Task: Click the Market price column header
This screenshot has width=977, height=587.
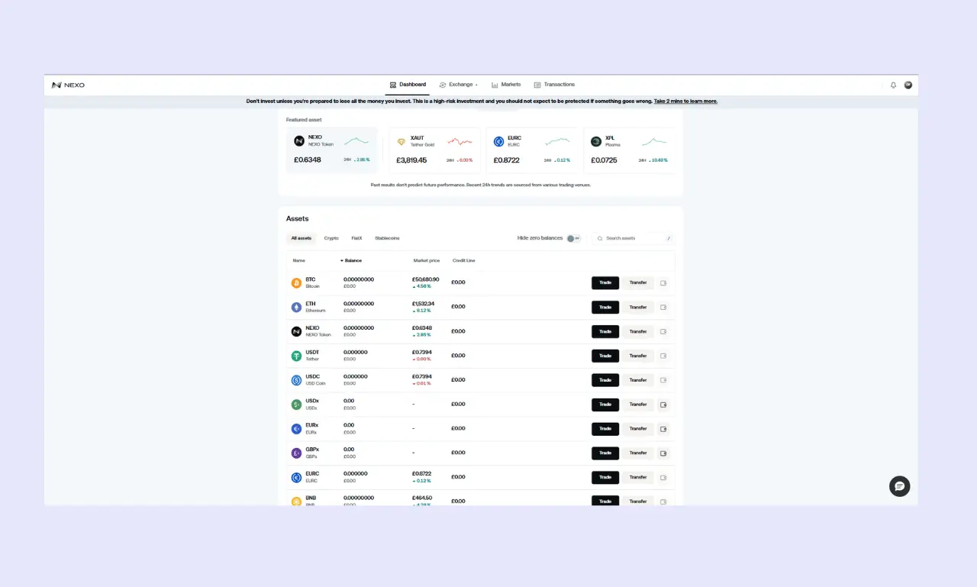Action: point(427,261)
